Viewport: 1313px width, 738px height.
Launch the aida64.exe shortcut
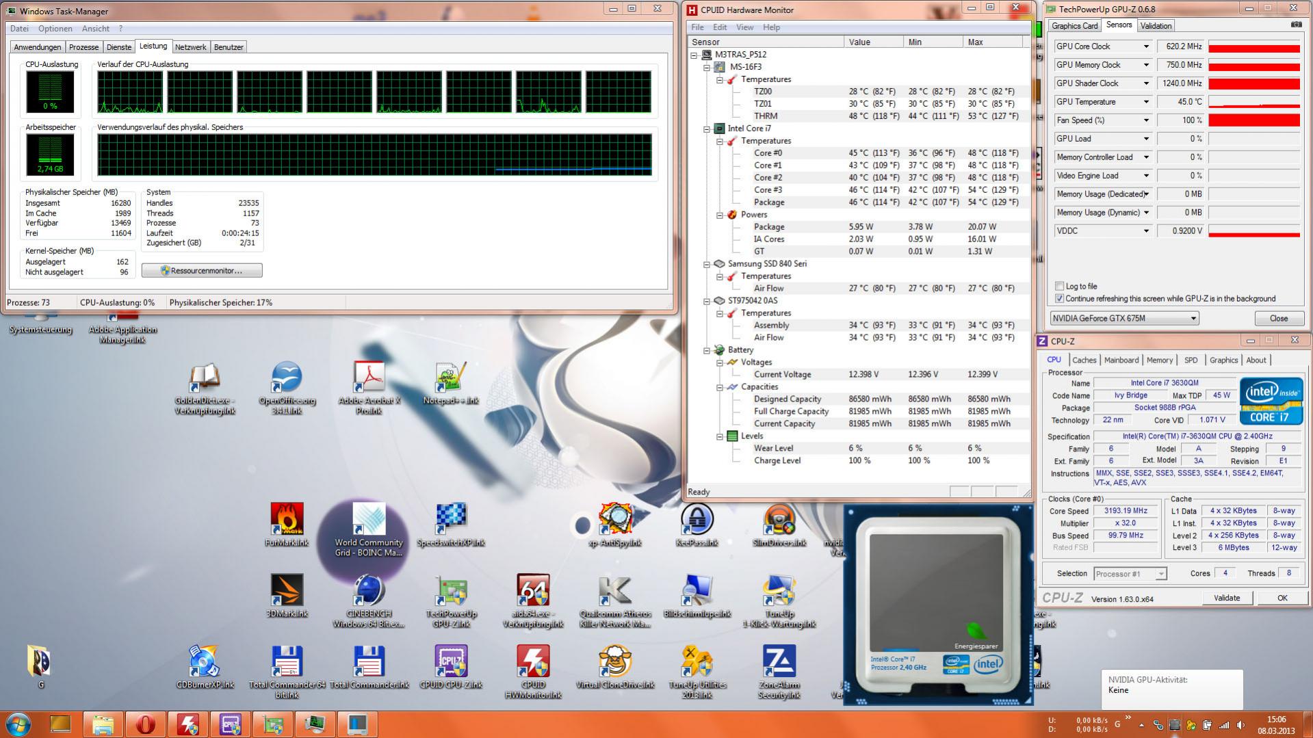click(533, 601)
